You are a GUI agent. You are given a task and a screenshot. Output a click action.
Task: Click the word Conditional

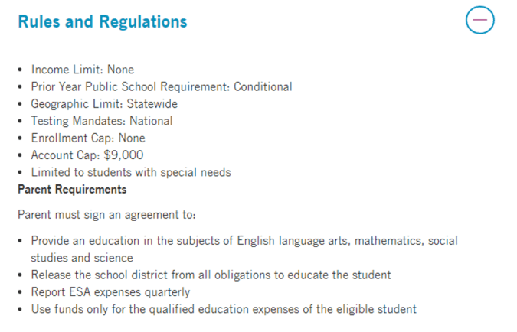263,87
